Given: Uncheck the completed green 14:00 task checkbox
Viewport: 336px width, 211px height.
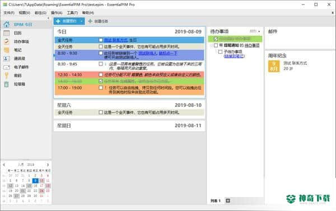Looking at the screenshot, I should pyautogui.click(x=101, y=81).
